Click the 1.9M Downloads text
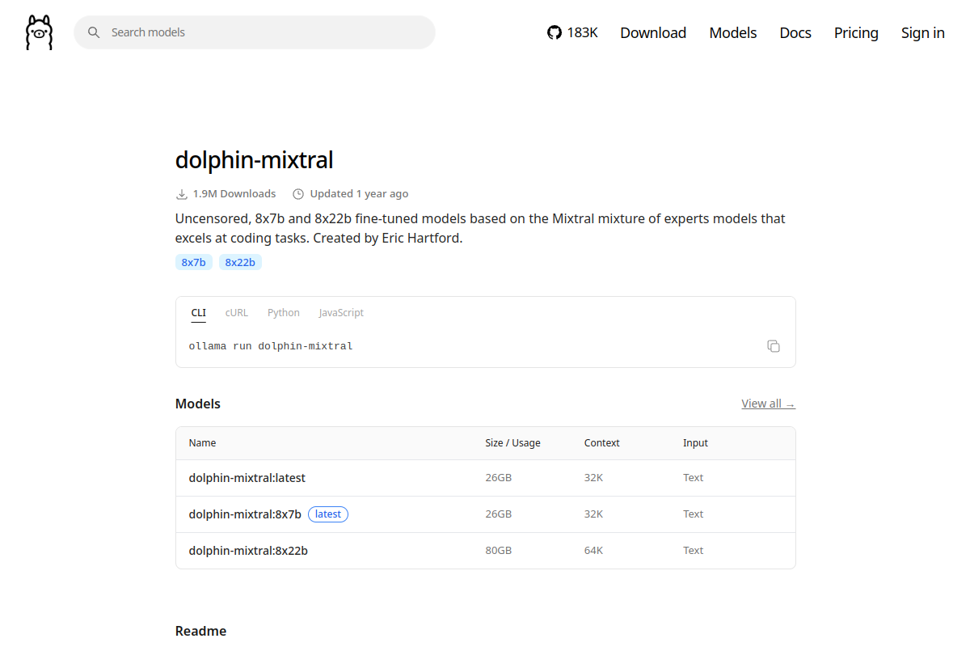 pos(234,194)
